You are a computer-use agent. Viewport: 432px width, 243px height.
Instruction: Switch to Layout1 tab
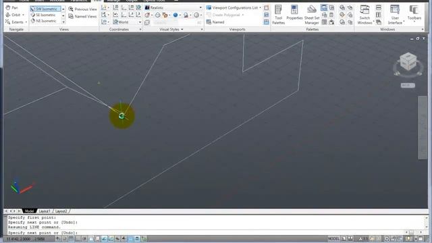[45, 211]
